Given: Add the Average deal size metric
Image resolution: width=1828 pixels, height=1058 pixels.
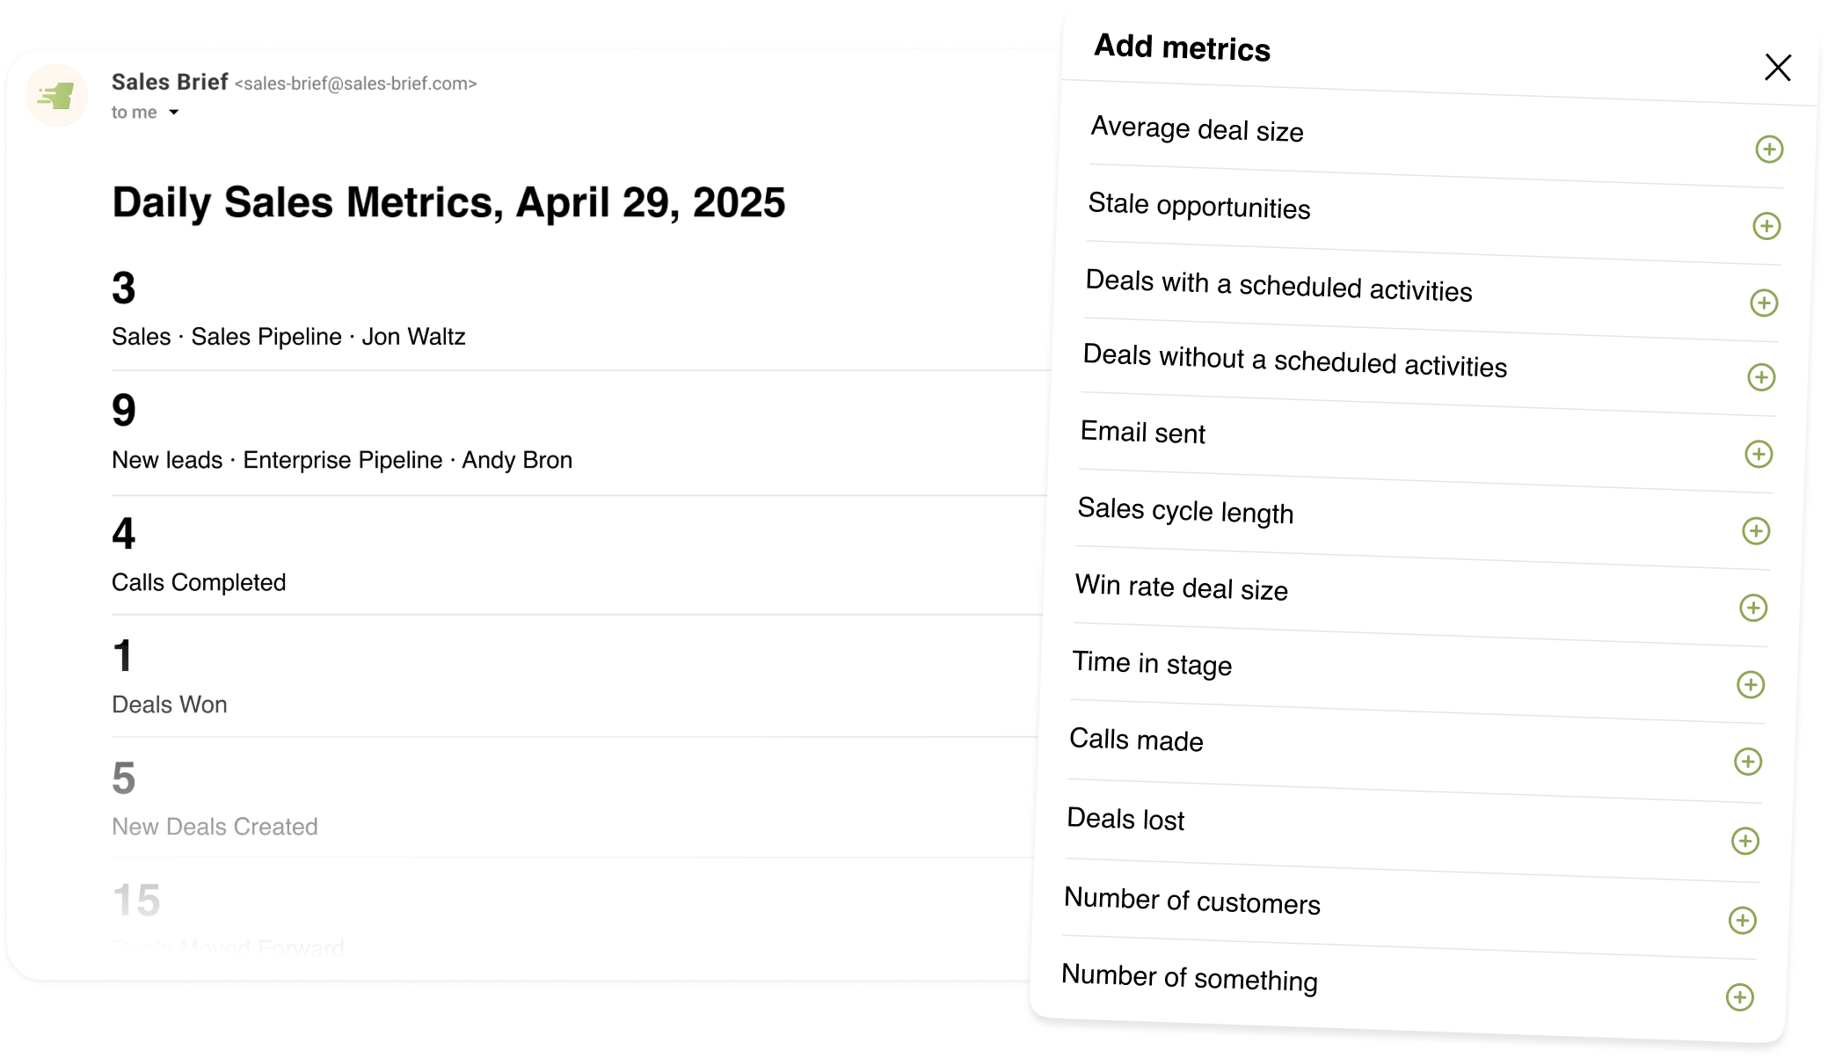Looking at the screenshot, I should [x=1769, y=150].
